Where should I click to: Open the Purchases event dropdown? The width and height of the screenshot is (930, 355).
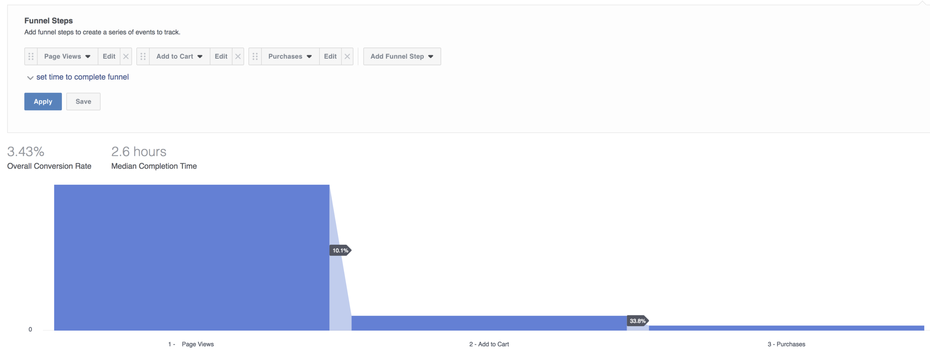[290, 57]
